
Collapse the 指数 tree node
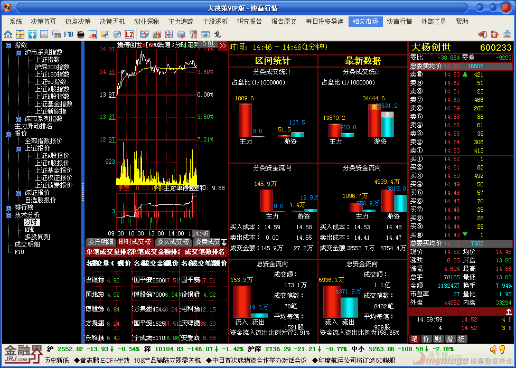(8, 45)
